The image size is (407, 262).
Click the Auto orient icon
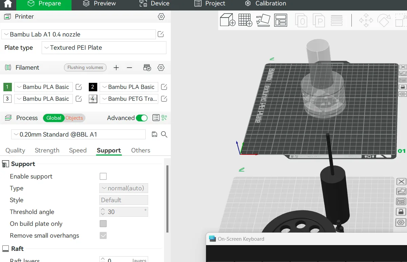(x=263, y=20)
